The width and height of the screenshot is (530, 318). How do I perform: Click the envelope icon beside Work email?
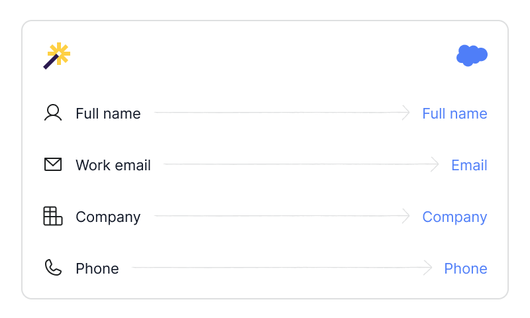pyautogui.click(x=53, y=164)
